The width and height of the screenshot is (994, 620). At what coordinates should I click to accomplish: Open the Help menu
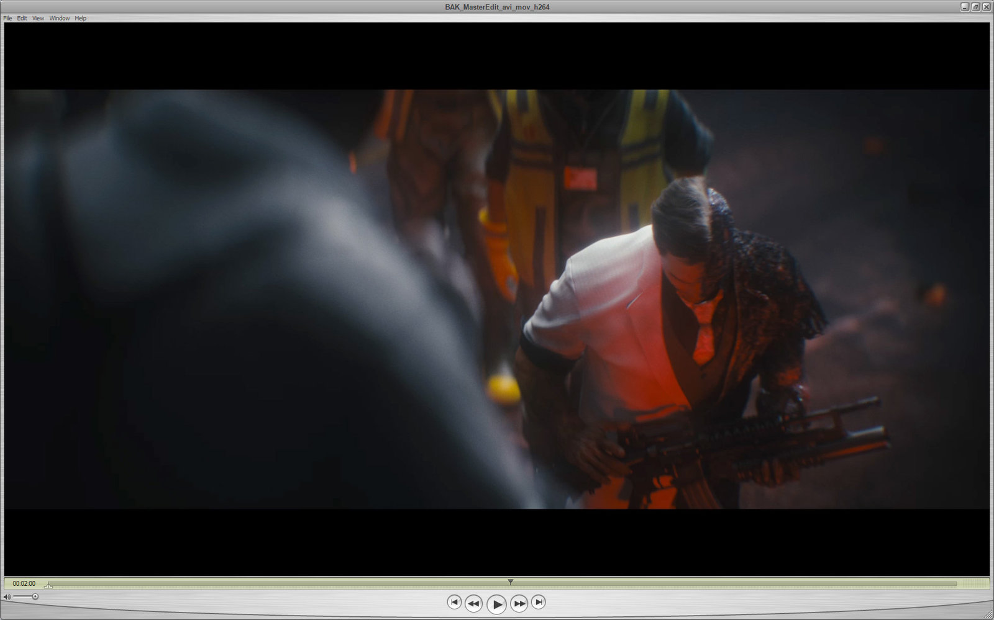(x=81, y=18)
